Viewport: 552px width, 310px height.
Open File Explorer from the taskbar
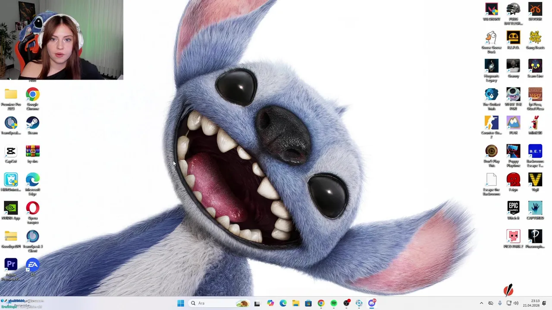[295, 303]
